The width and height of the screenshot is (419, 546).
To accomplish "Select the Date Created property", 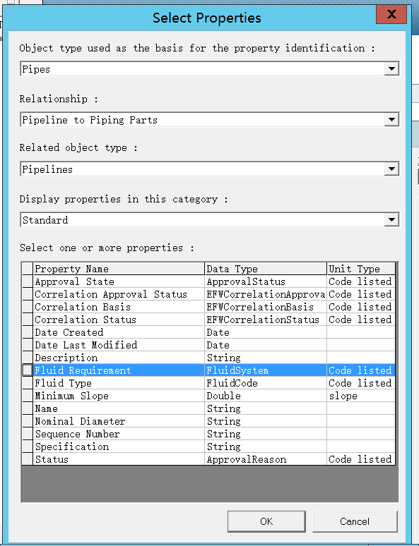I will tap(119, 332).
